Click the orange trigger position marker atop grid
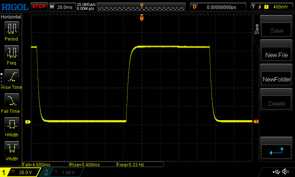 [142, 18]
